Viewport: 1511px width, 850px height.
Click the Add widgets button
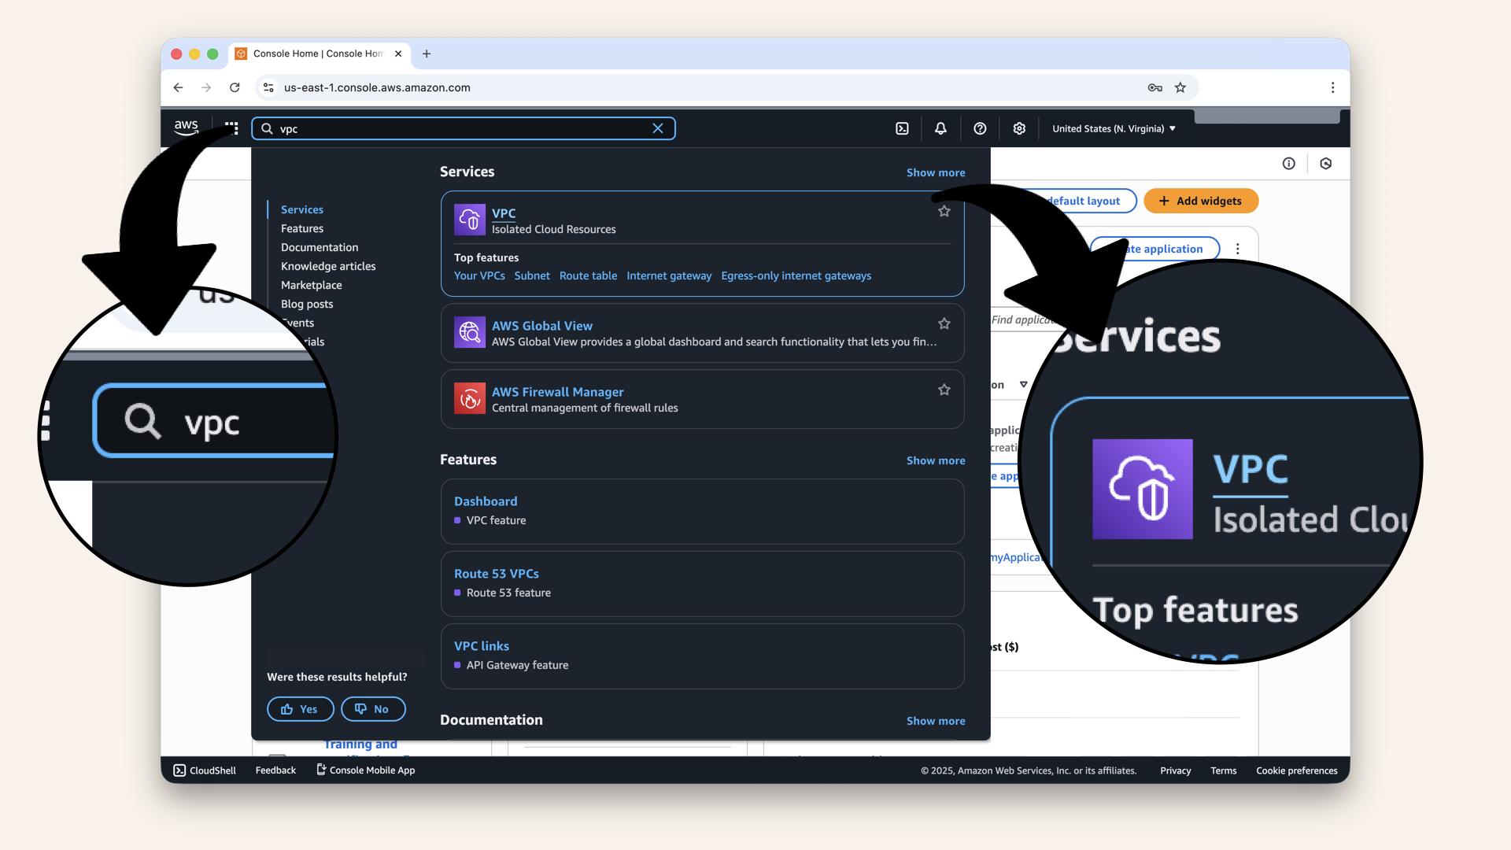coord(1201,201)
